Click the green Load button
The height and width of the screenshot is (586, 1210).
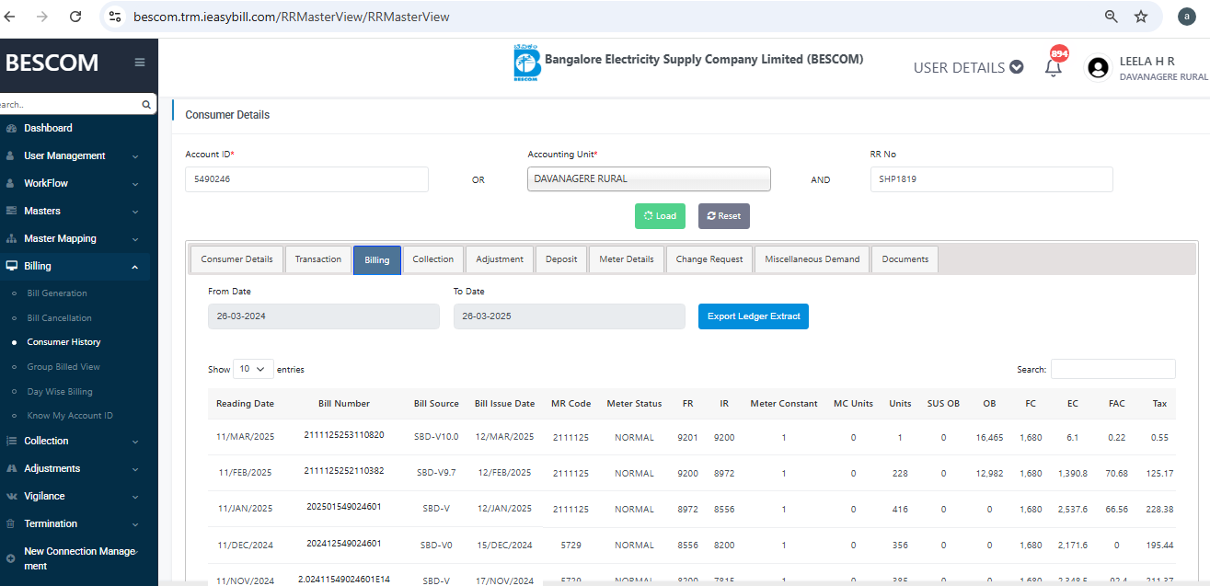[660, 216]
